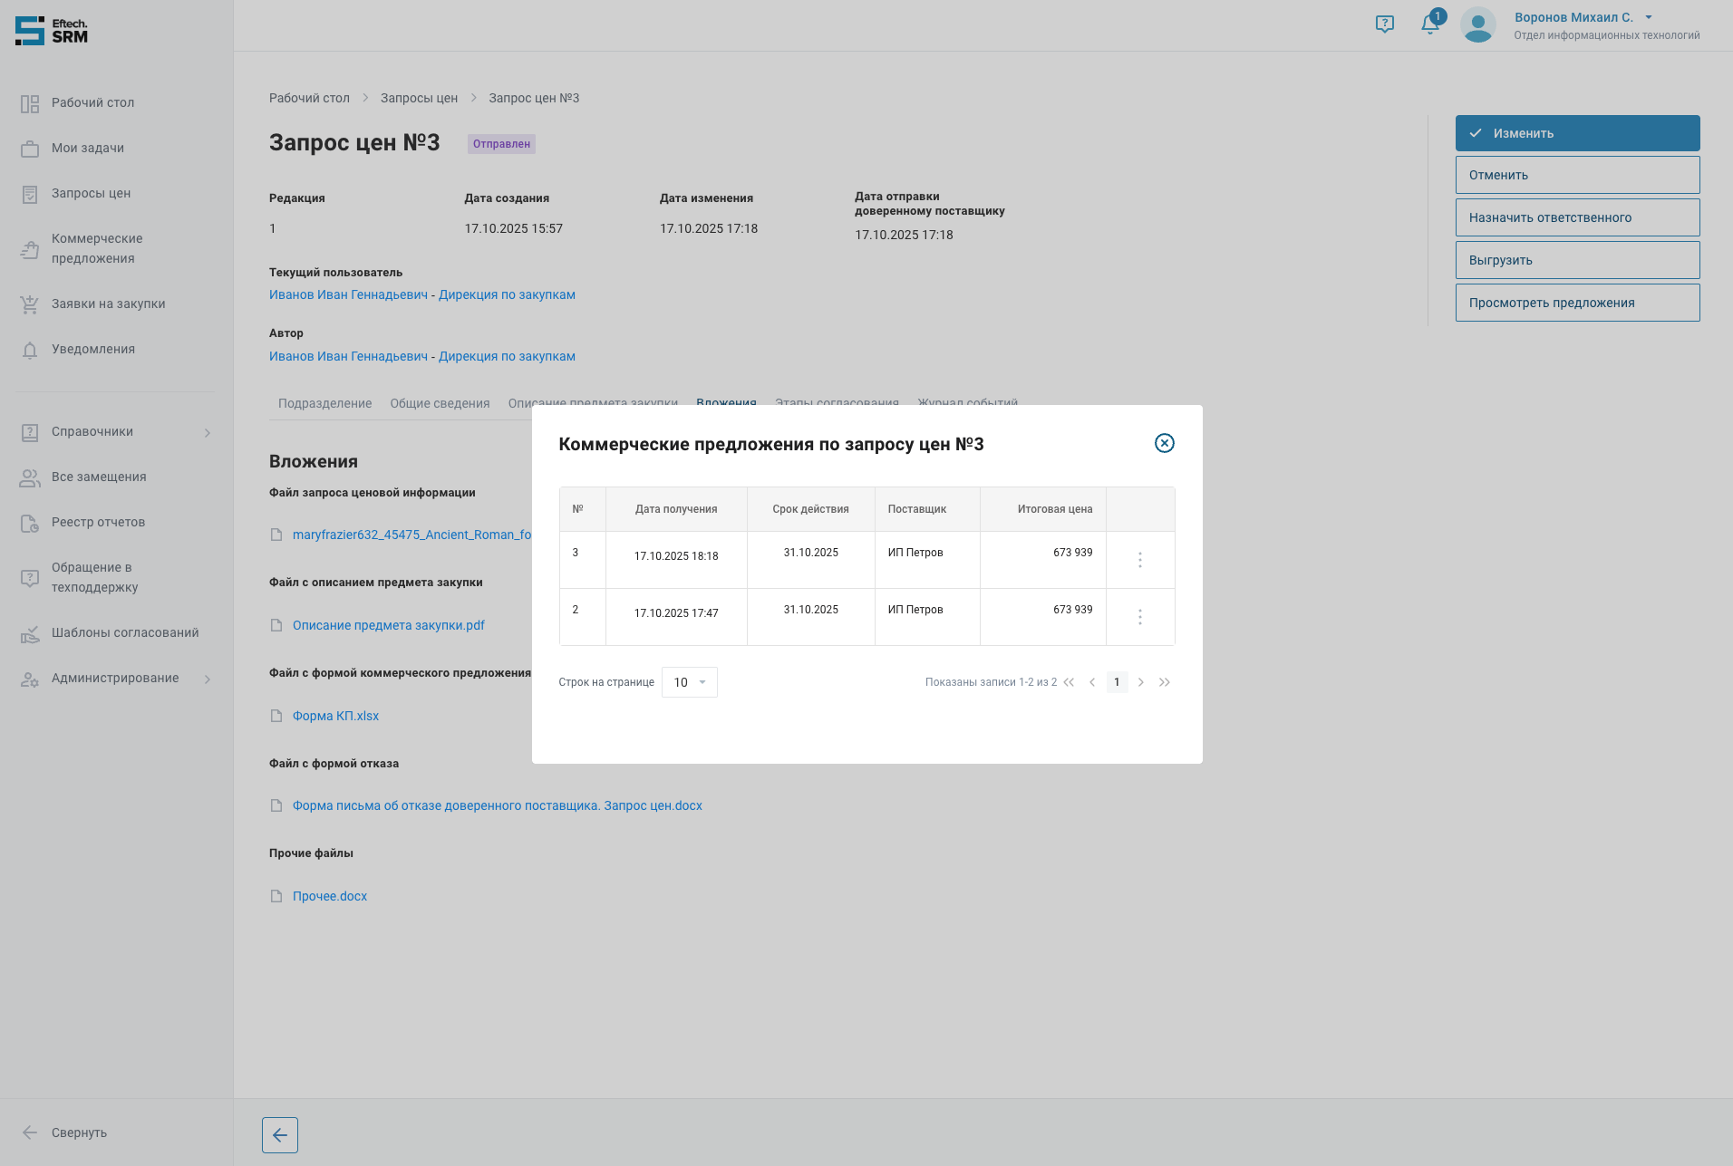This screenshot has width=1733, height=1166.
Task: Go to next page of proposals
Action: pyautogui.click(x=1140, y=682)
